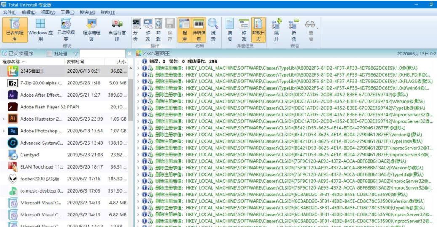Focus the program search field
The image size is (437, 227).
[x=103, y=54]
